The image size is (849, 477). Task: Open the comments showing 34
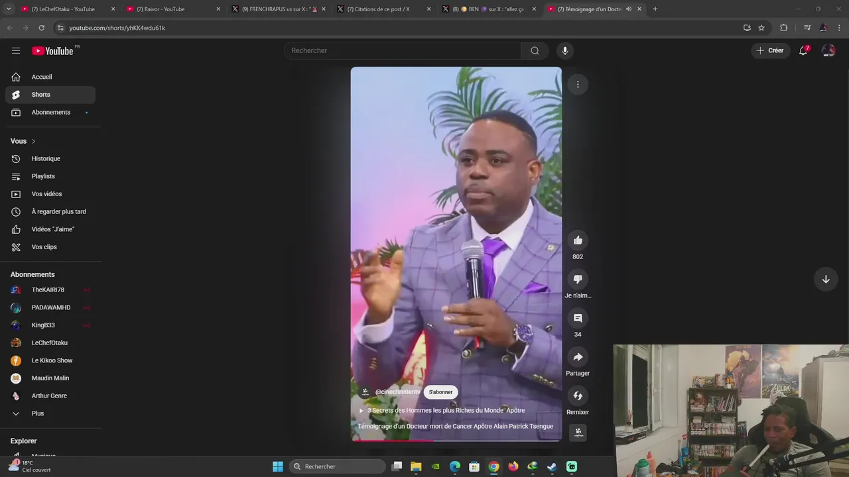pyautogui.click(x=578, y=318)
